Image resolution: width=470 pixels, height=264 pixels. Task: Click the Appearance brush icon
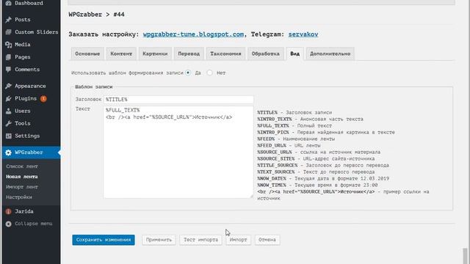[8, 87]
